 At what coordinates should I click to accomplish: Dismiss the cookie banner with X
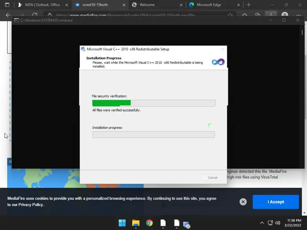point(243,202)
